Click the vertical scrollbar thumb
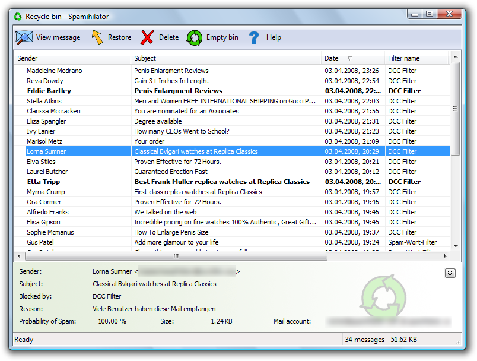This screenshot has height=361, width=477. 456,109
